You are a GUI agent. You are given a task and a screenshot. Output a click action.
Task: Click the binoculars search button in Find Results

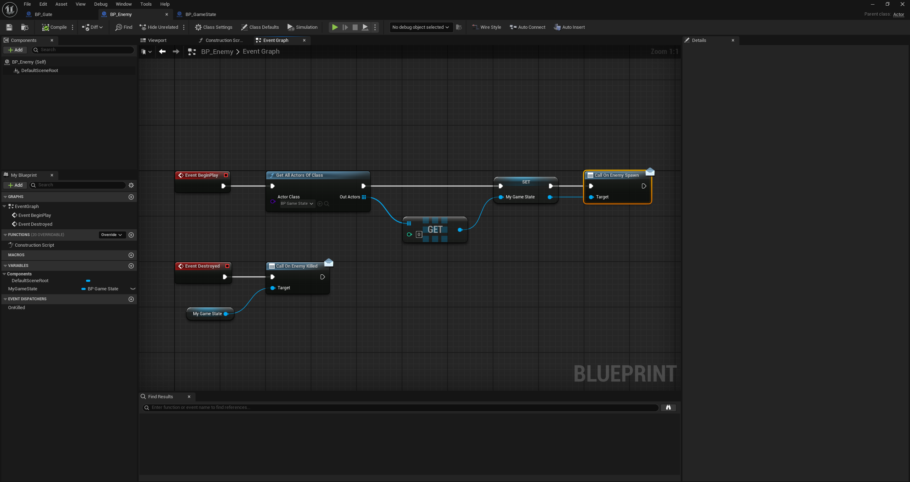pos(668,407)
